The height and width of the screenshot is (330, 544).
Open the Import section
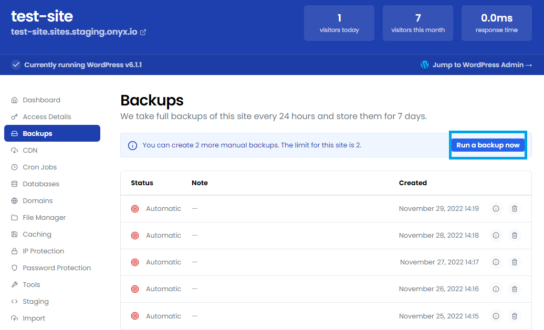[x=52, y=318]
